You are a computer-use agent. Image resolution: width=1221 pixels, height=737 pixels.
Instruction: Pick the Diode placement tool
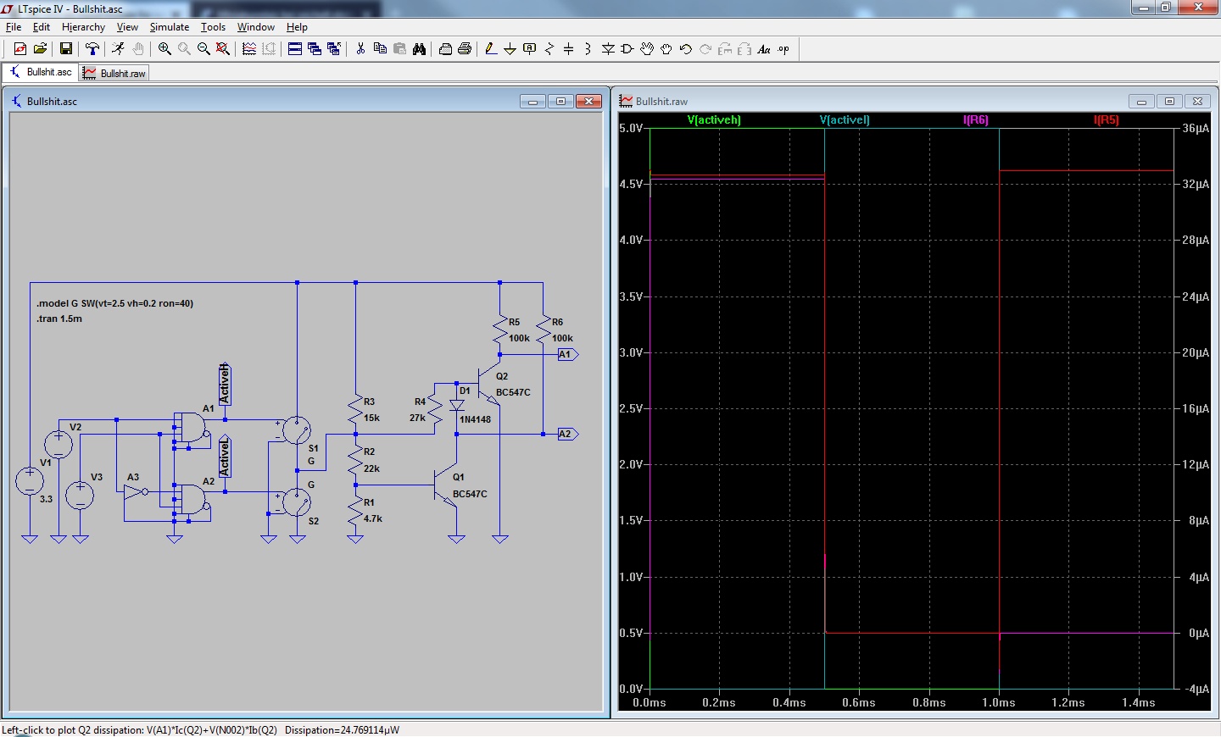tap(608, 49)
